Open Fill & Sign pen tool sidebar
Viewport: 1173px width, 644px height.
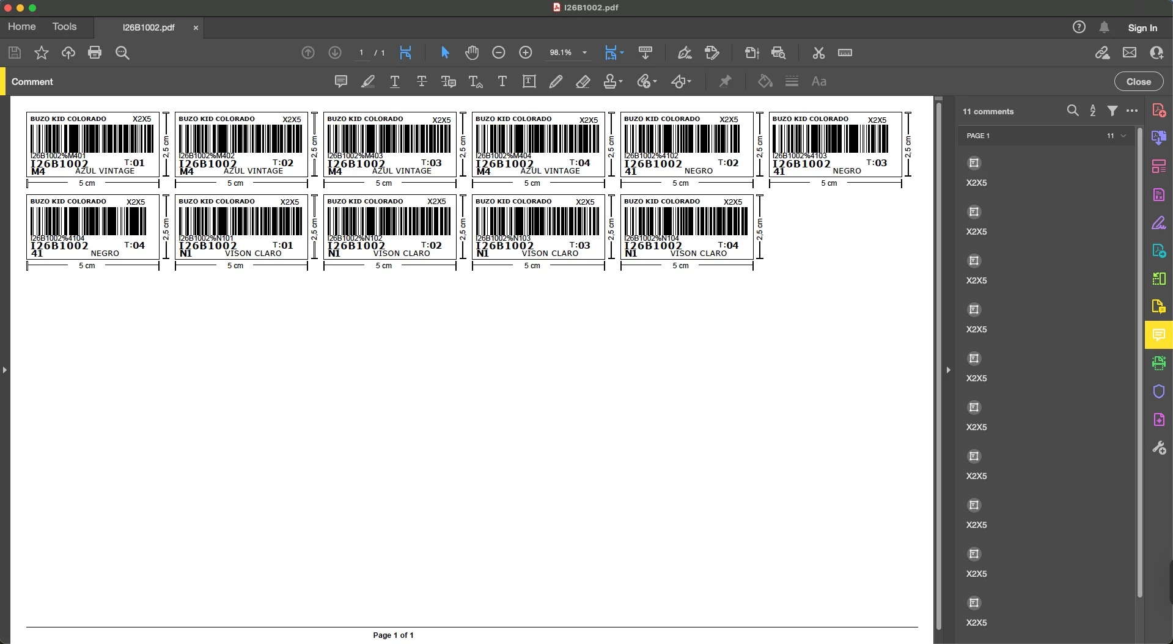[x=1158, y=222]
